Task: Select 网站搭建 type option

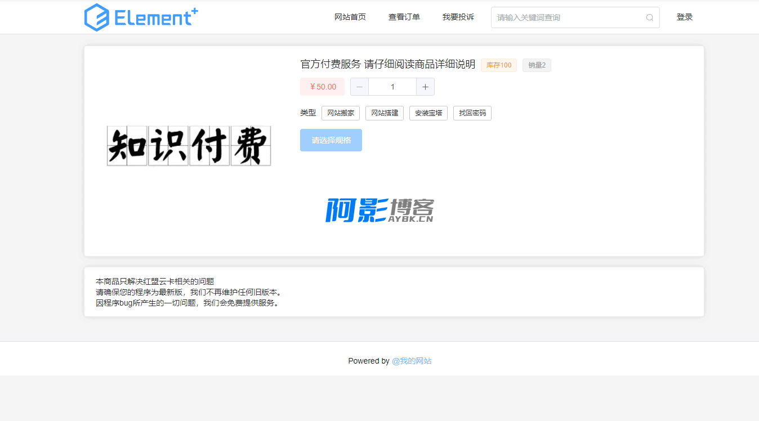Action: pyautogui.click(x=385, y=113)
